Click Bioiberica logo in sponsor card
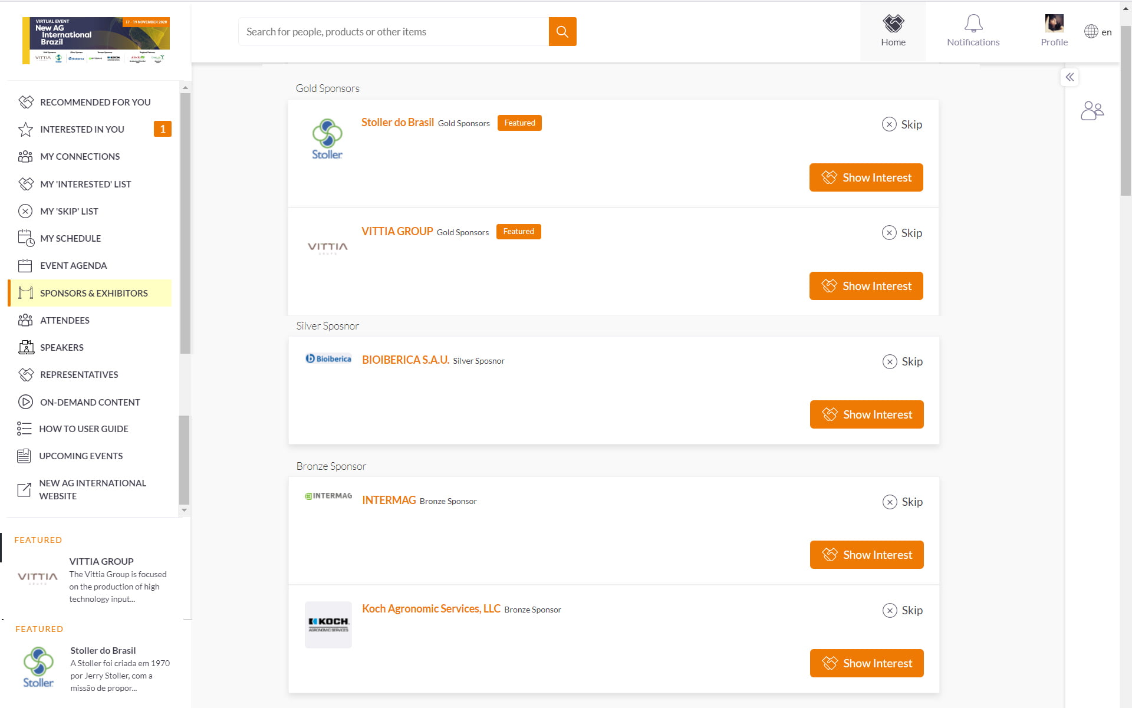This screenshot has width=1132, height=708. (328, 358)
